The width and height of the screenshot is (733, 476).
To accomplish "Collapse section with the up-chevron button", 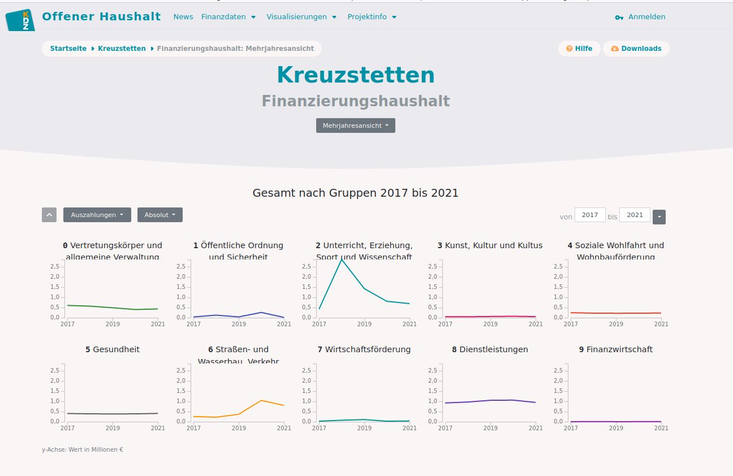I will point(49,215).
